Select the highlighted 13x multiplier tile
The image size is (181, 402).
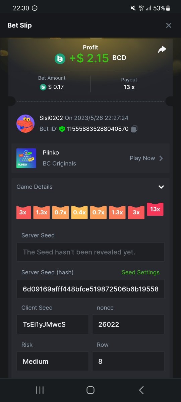[x=155, y=209]
